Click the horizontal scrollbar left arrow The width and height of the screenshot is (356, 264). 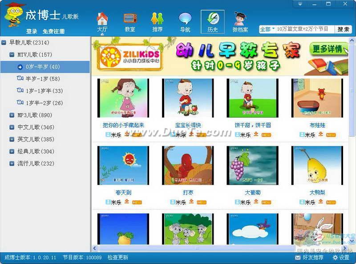95,248
